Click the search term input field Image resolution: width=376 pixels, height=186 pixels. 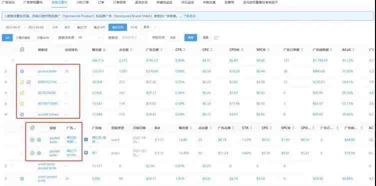coord(132,37)
